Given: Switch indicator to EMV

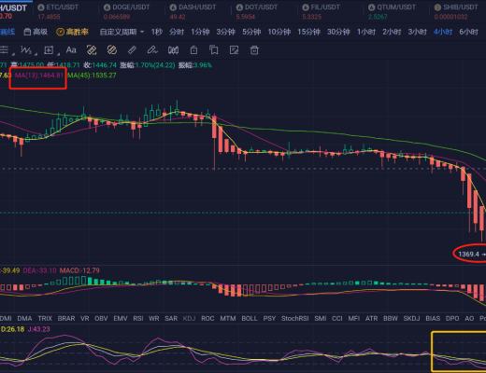Looking at the screenshot, I should point(121,319).
